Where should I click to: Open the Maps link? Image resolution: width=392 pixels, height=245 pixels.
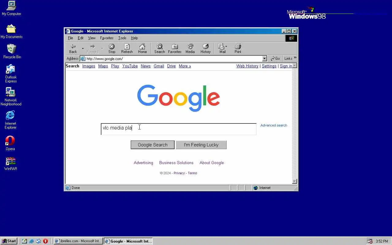(x=103, y=66)
